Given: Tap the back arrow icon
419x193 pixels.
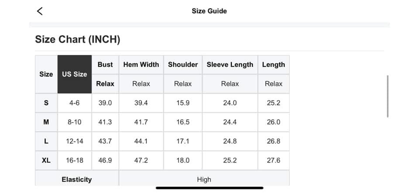Looking at the screenshot, I should 40,11.
